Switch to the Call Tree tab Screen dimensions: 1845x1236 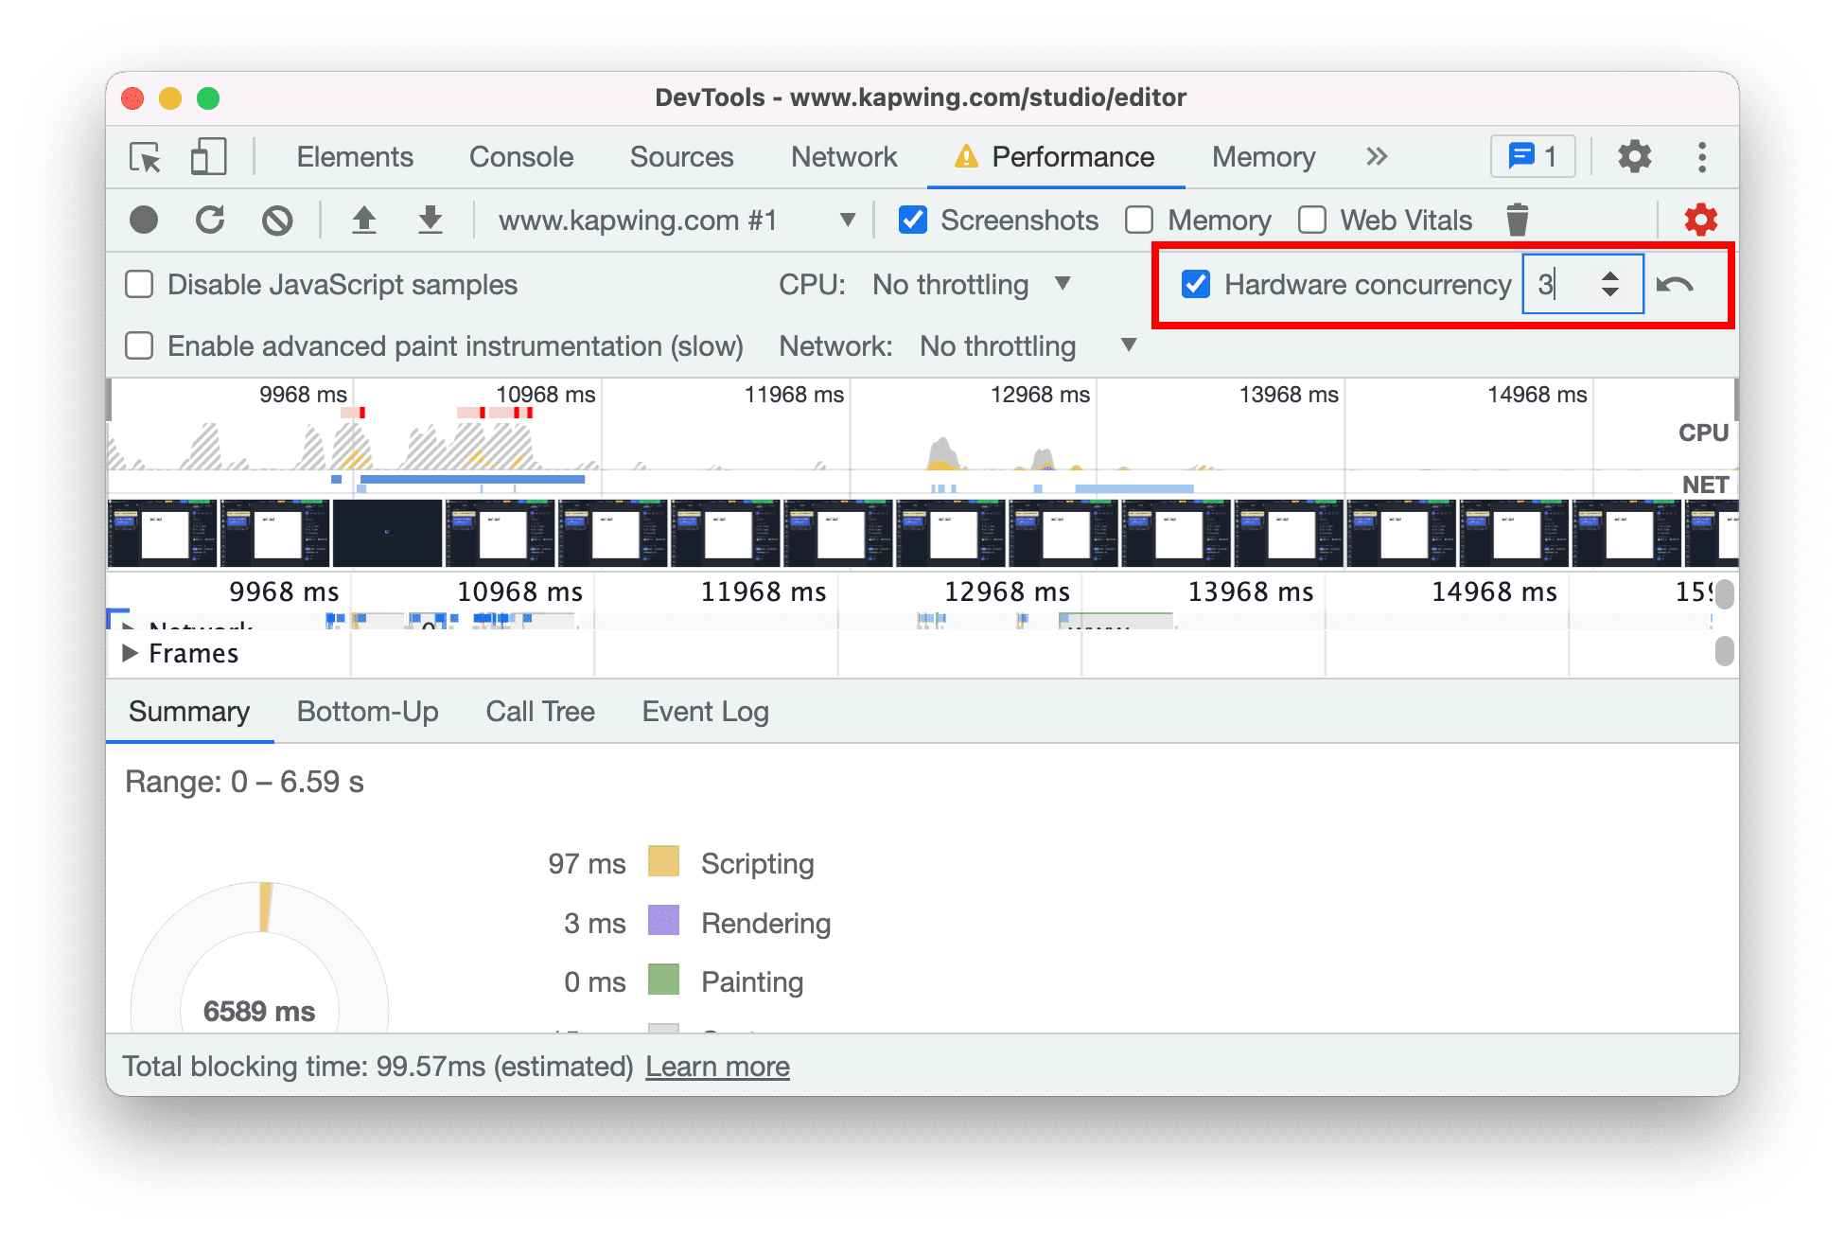(537, 712)
